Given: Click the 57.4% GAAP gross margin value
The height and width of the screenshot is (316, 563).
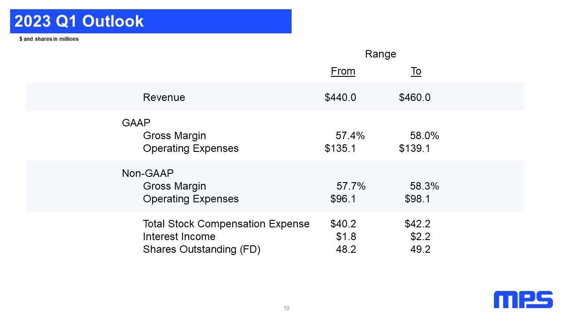Looking at the screenshot, I should coord(350,136).
